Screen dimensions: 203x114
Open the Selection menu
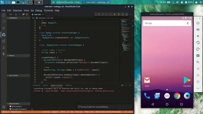(17, 10)
